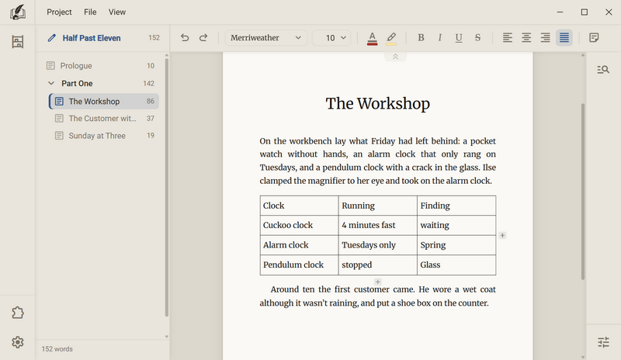Click the 142 word count for Part One

[x=148, y=84]
